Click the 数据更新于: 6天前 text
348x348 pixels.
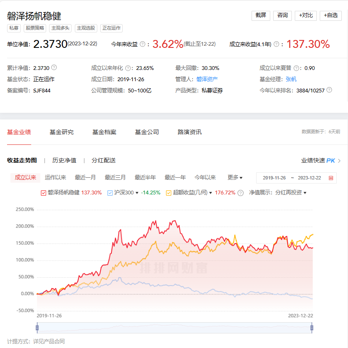pos(321,132)
